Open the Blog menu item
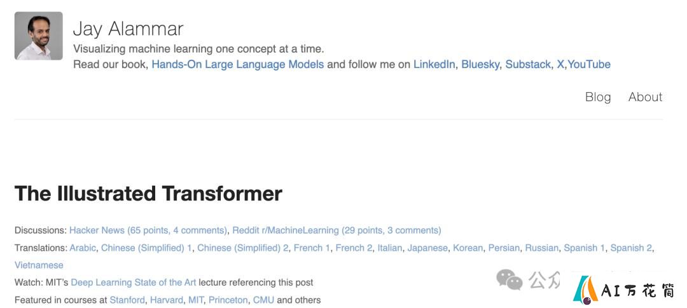This screenshot has height=308, width=687. pos(597,97)
